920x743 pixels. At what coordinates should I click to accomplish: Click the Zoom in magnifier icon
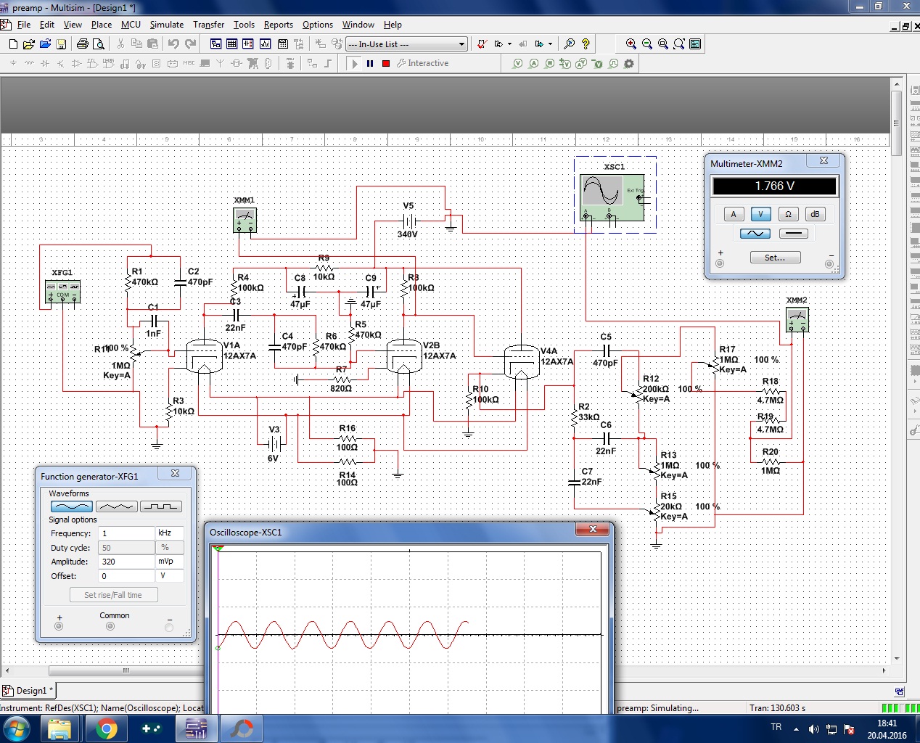[631, 44]
